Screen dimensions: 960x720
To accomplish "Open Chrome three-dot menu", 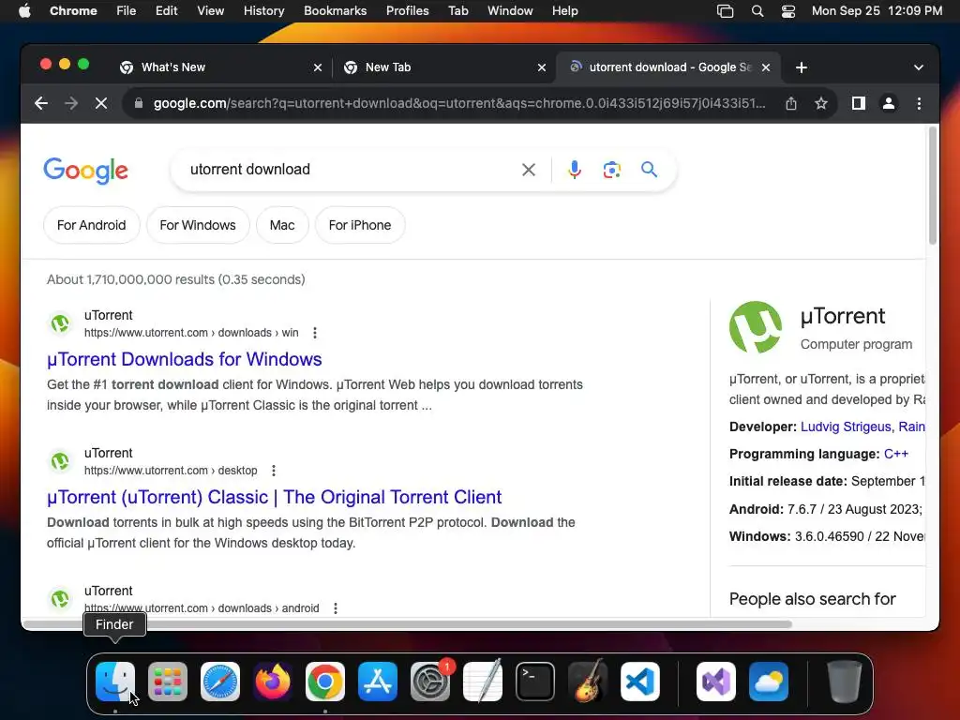I will click(919, 103).
